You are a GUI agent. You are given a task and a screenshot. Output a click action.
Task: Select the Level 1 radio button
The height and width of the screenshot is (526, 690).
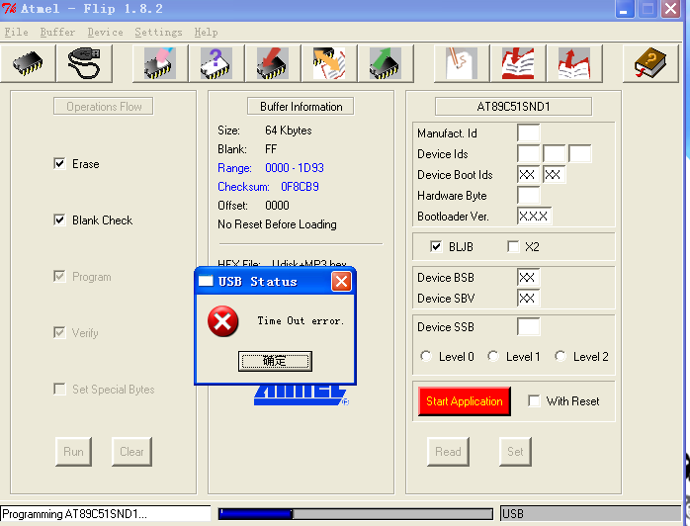pyautogui.click(x=493, y=356)
